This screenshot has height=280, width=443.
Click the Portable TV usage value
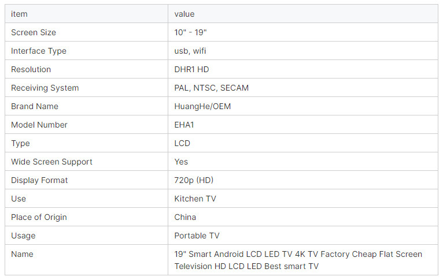coord(197,236)
